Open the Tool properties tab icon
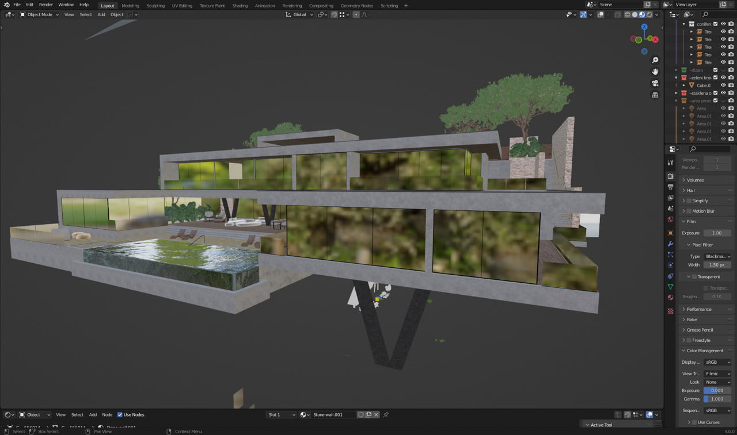This screenshot has width=737, height=435. [x=670, y=163]
